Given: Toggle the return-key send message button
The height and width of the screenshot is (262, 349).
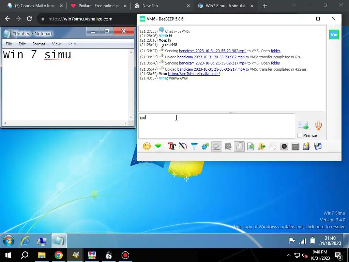Looking at the screenshot, I should point(239,146).
